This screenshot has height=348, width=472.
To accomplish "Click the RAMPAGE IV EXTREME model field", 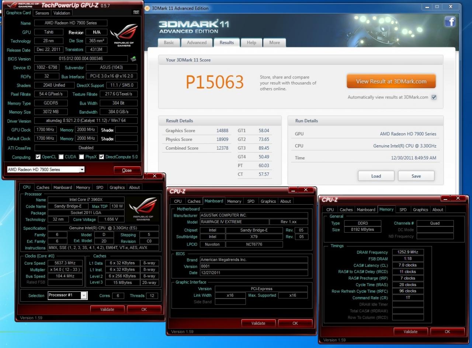I will tap(234, 222).
